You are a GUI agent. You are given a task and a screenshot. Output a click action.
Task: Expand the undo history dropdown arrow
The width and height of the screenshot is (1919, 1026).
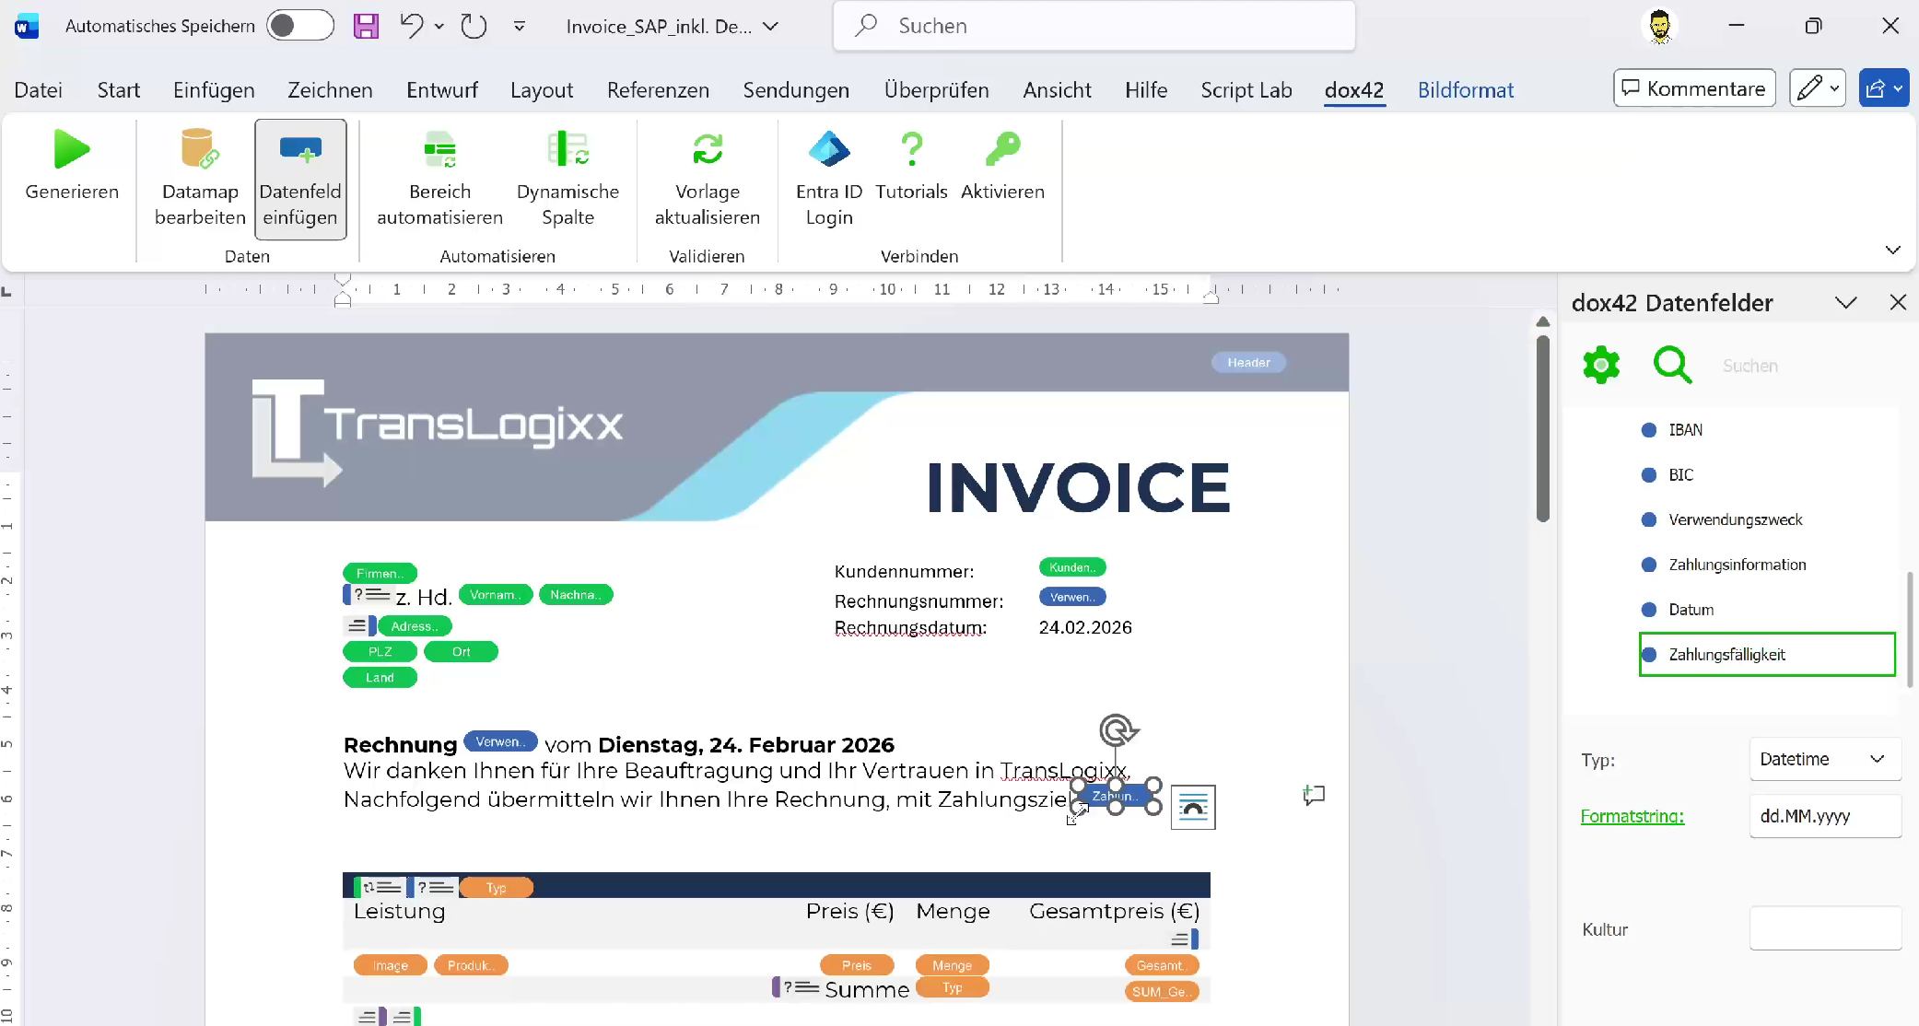pos(439,26)
